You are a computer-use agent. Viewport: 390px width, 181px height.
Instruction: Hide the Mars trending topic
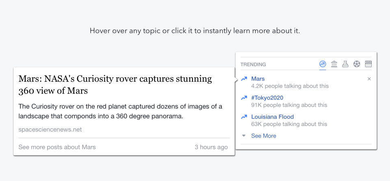tap(369, 79)
